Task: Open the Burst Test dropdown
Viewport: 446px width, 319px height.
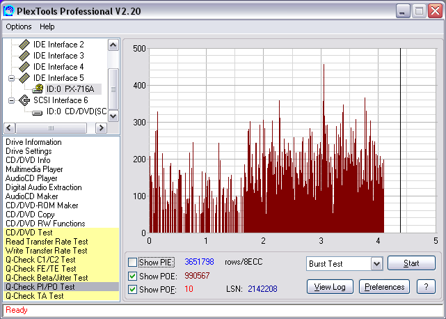Action: pyautogui.click(x=376, y=264)
